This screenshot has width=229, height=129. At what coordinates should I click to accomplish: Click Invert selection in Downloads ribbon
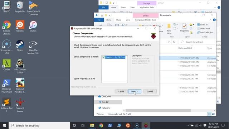pos(205,32)
